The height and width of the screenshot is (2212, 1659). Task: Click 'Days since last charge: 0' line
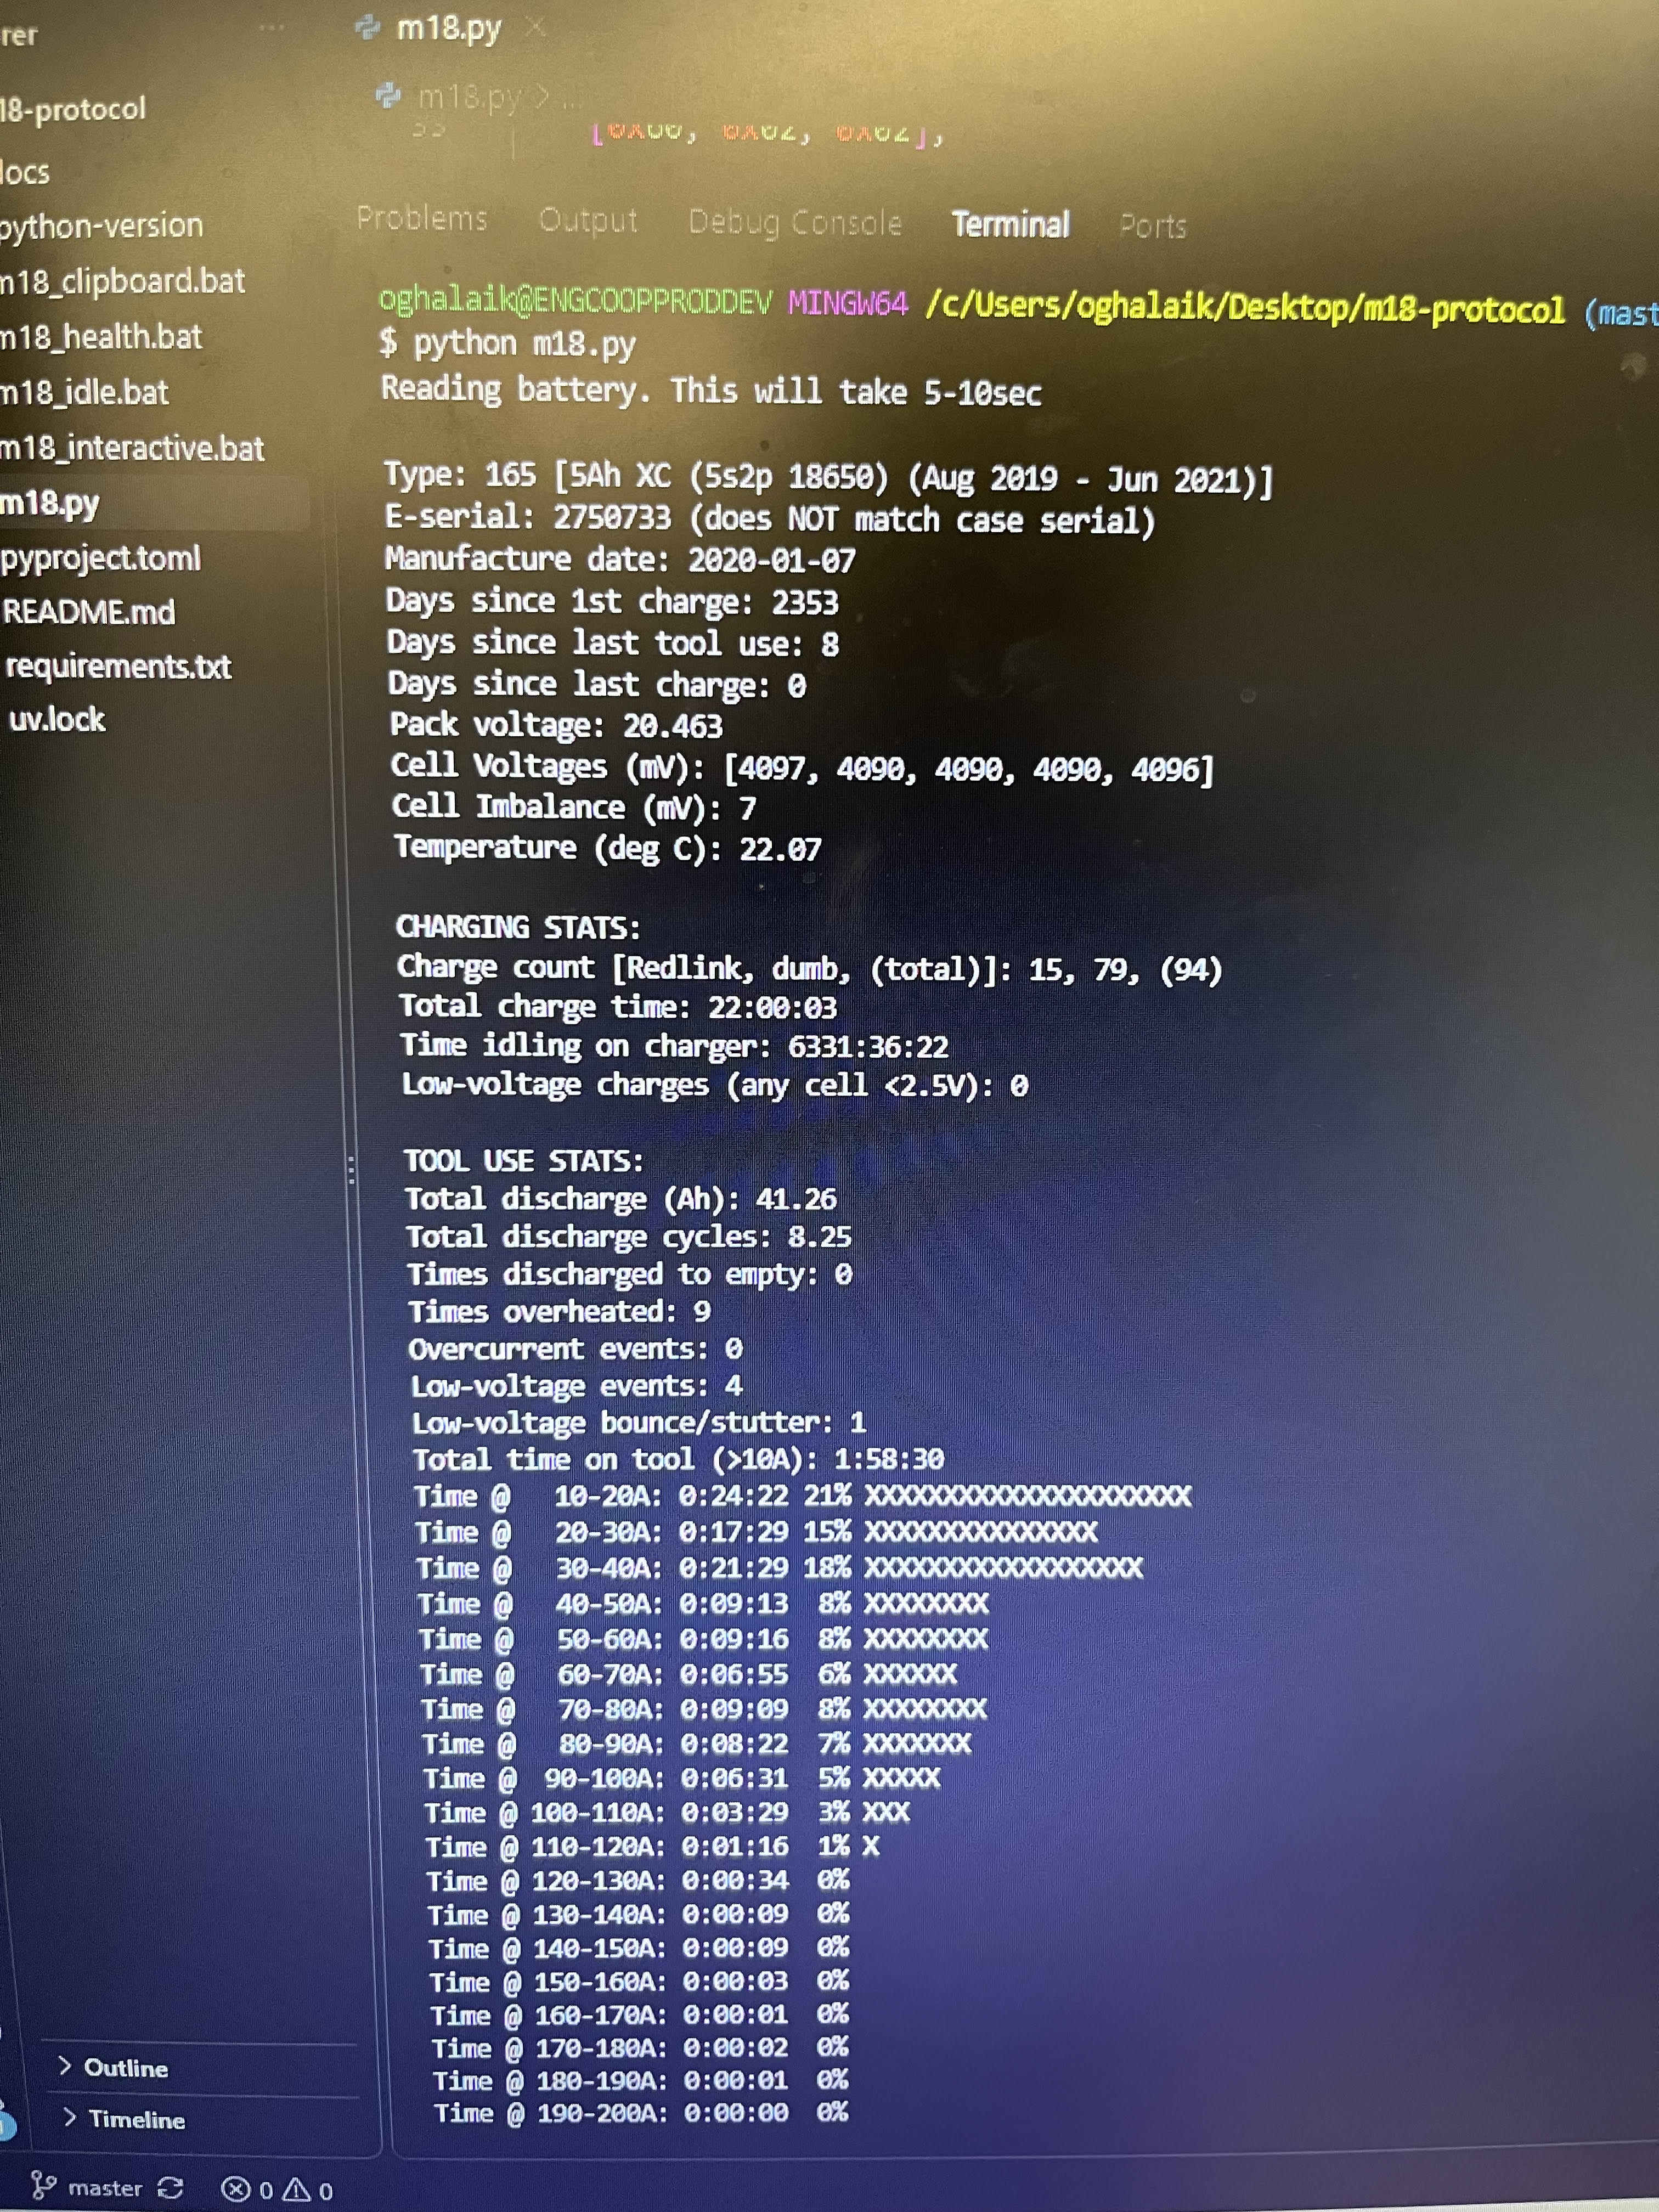597,684
